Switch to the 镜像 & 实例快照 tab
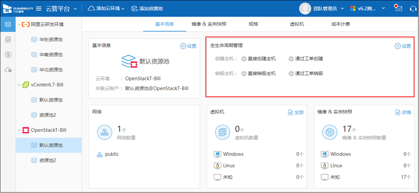The width and height of the screenshot is (419, 193). point(209,24)
